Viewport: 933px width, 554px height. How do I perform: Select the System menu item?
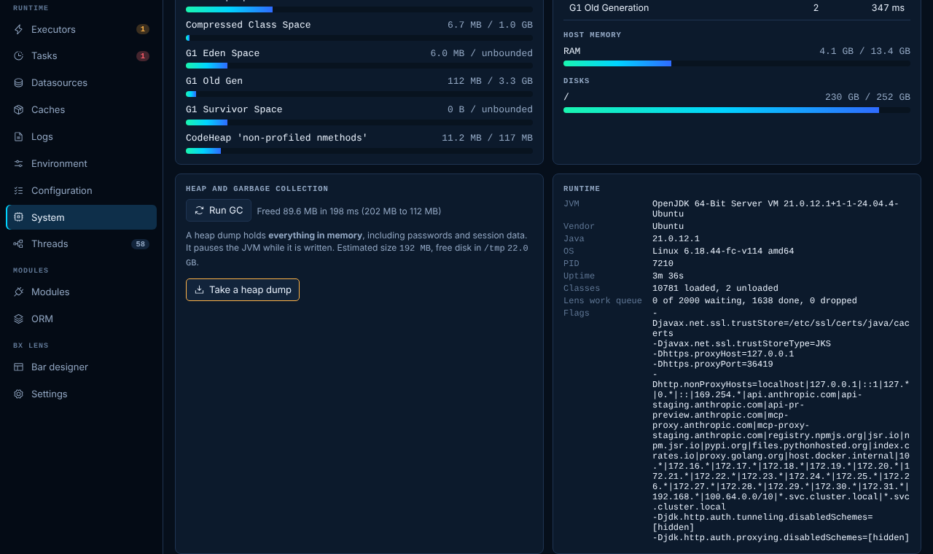click(x=81, y=217)
